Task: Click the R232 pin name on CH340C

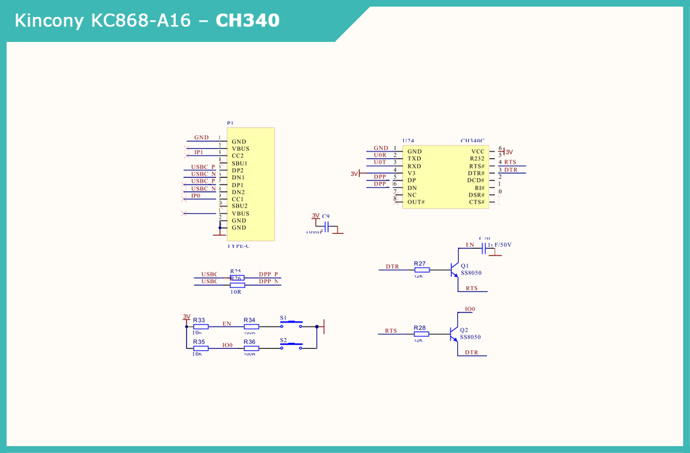Action: (477, 159)
